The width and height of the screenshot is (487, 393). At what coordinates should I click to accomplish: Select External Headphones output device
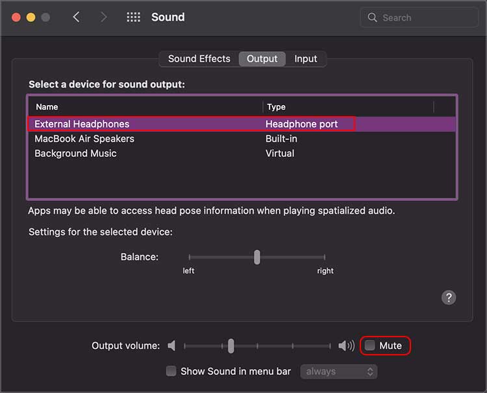click(x=82, y=124)
